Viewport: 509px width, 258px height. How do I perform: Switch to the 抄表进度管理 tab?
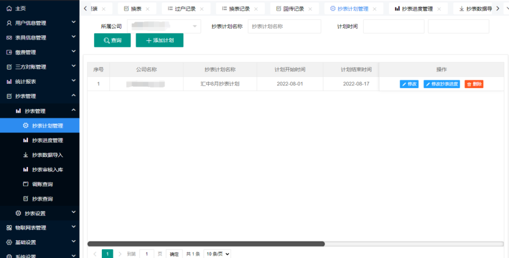tap(413, 9)
